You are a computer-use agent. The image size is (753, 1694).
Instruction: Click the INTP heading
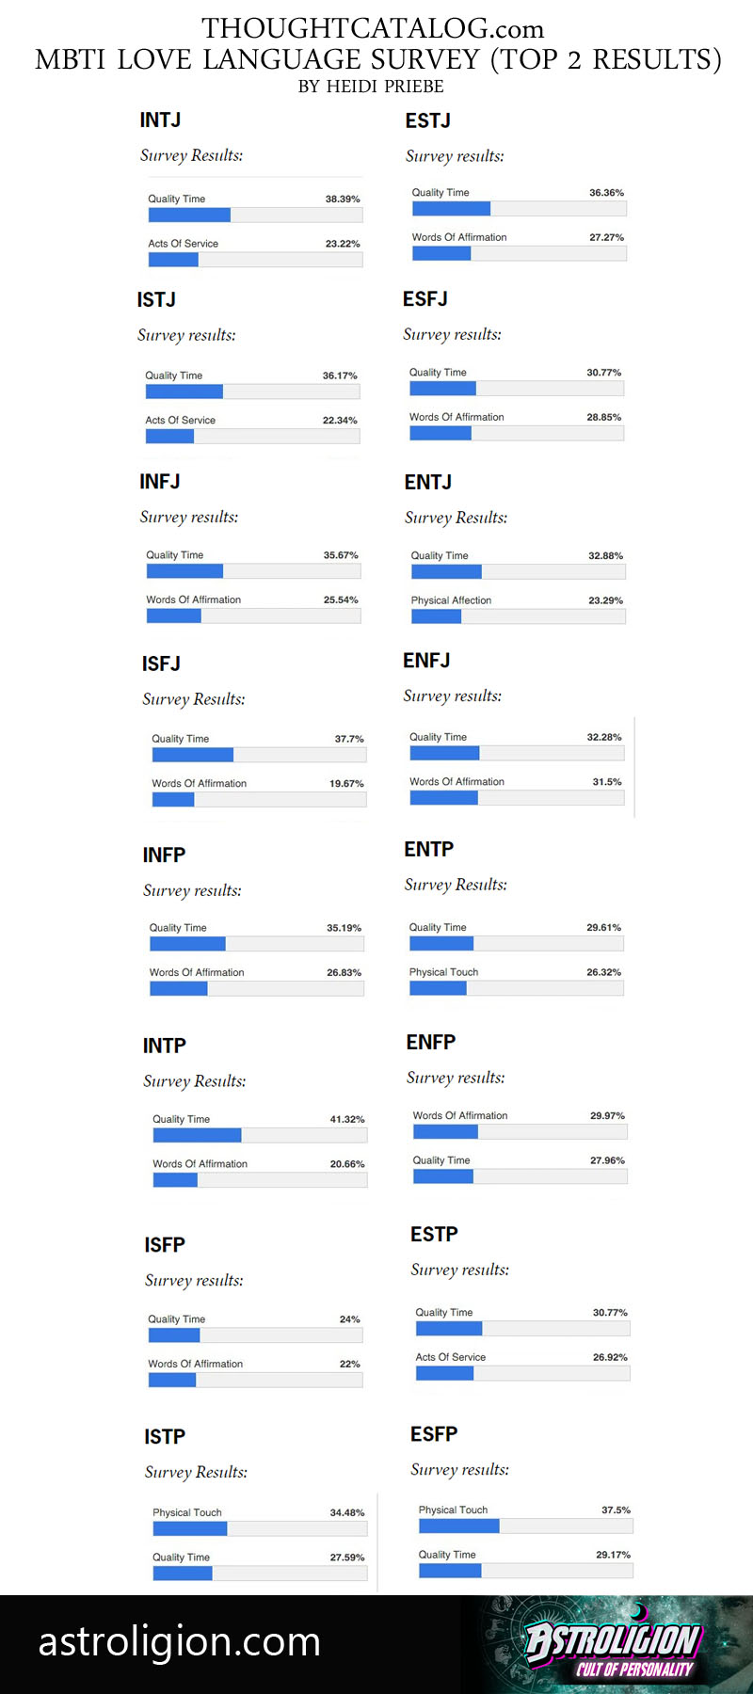(165, 1046)
